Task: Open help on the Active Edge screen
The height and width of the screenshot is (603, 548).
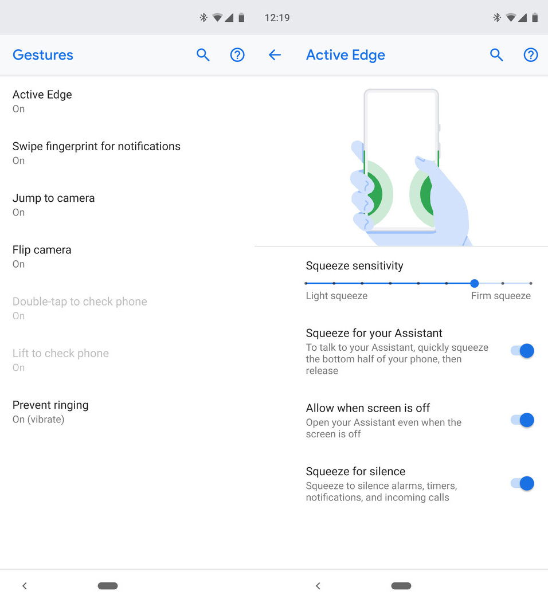Action: pyautogui.click(x=531, y=55)
